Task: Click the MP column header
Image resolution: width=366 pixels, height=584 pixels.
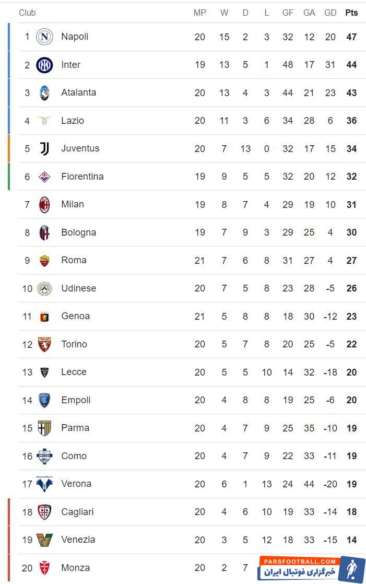Action: click(200, 13)
